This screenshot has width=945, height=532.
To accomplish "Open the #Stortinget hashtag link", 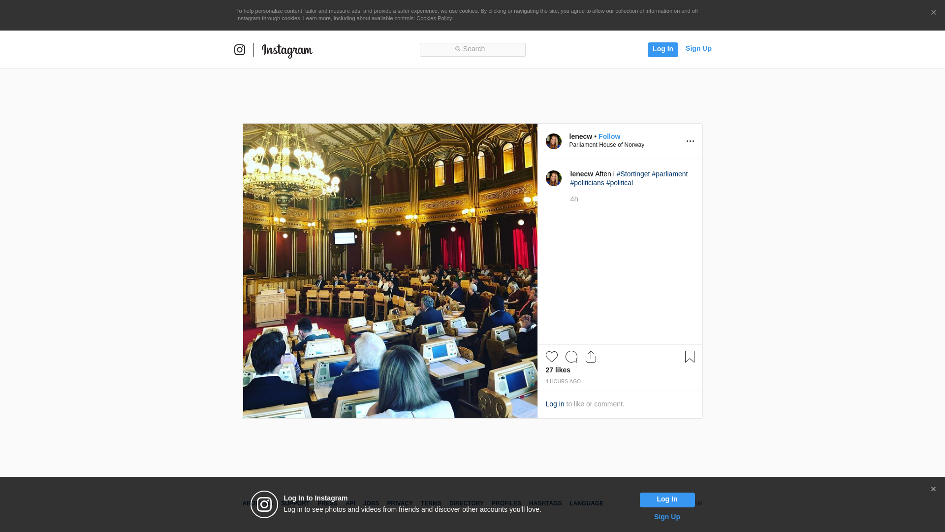I will point(633,174).
